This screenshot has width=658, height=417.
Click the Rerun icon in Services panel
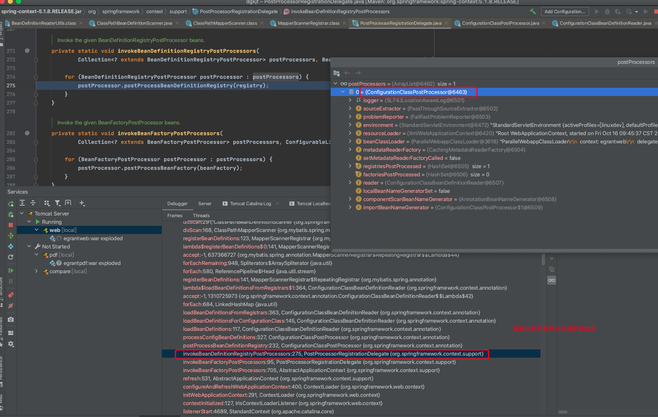pyautogui.click(x=11, y=204)
